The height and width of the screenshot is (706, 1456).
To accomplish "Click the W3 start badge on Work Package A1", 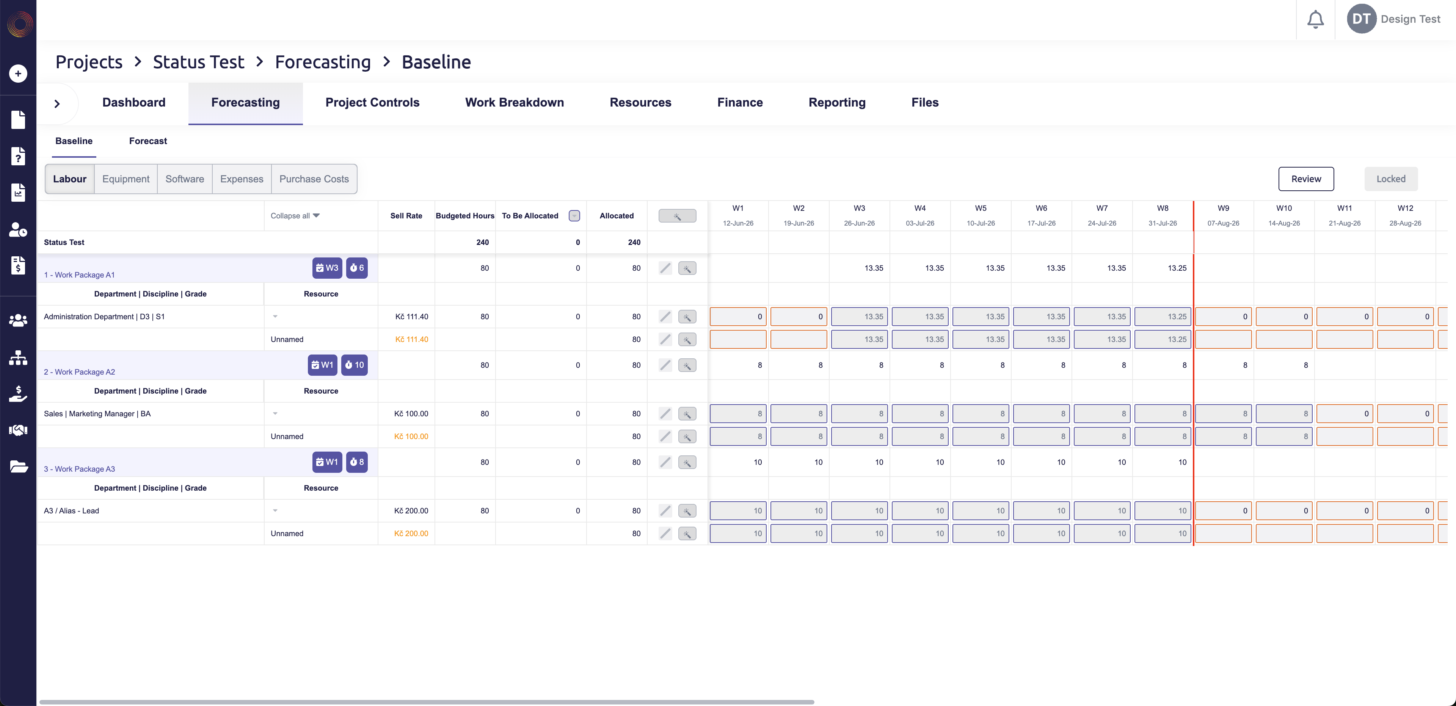I will [x=327, y=268].
